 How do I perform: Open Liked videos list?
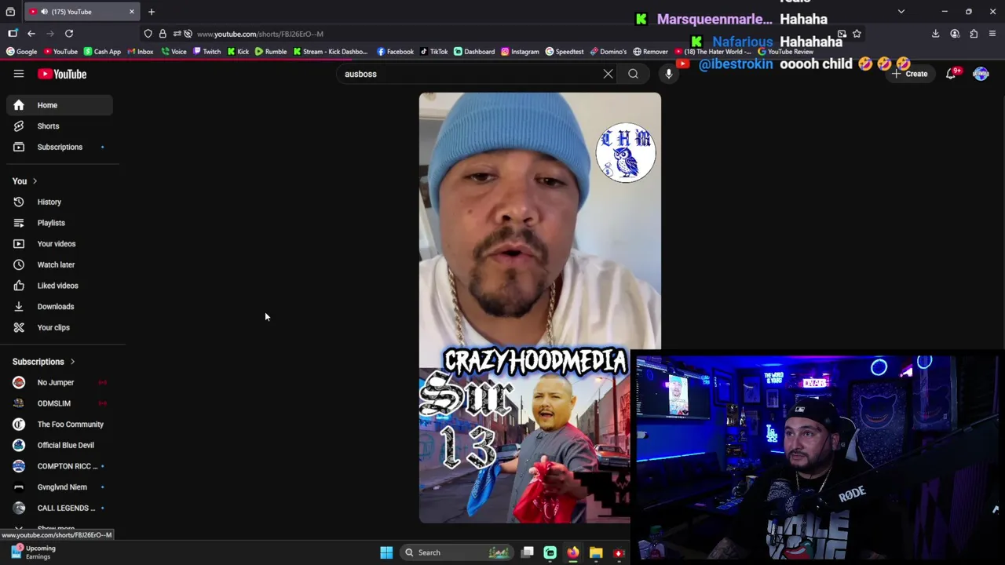60,286
